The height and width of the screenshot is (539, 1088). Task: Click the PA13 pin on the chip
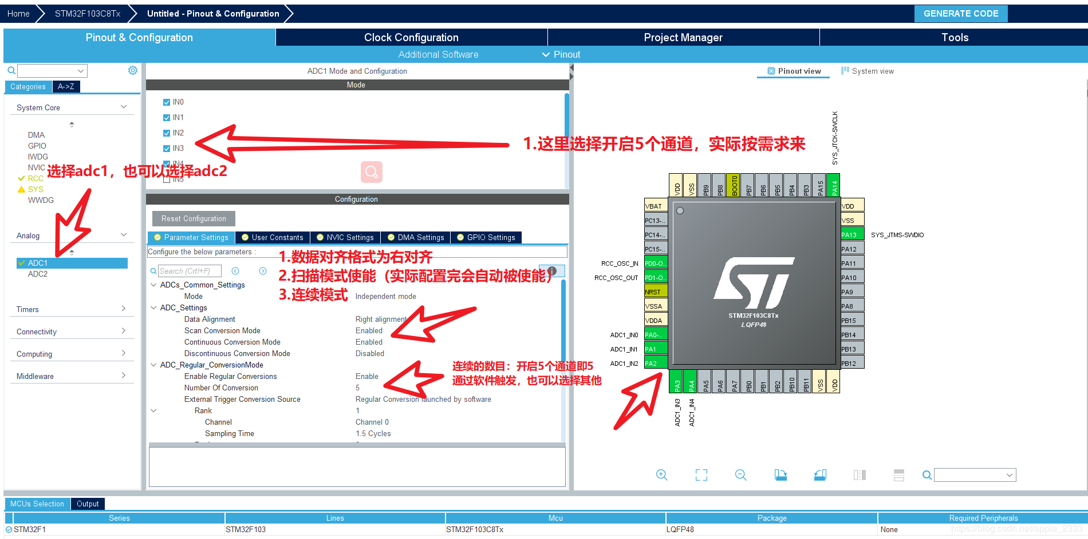(852, 235)
